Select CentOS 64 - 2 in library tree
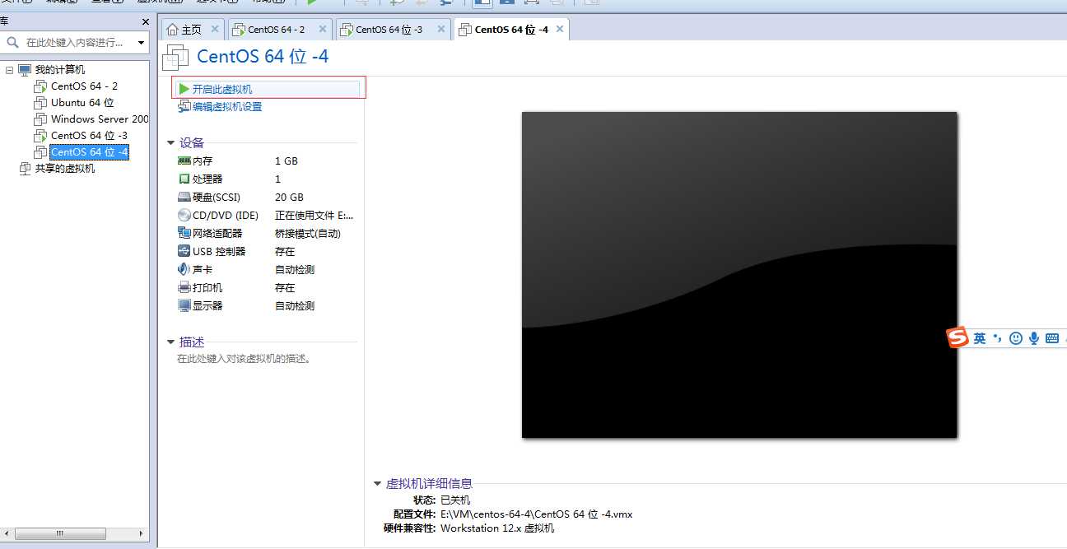The height and width of the screenshot is (549, 1067). click(x=84, y=86)
